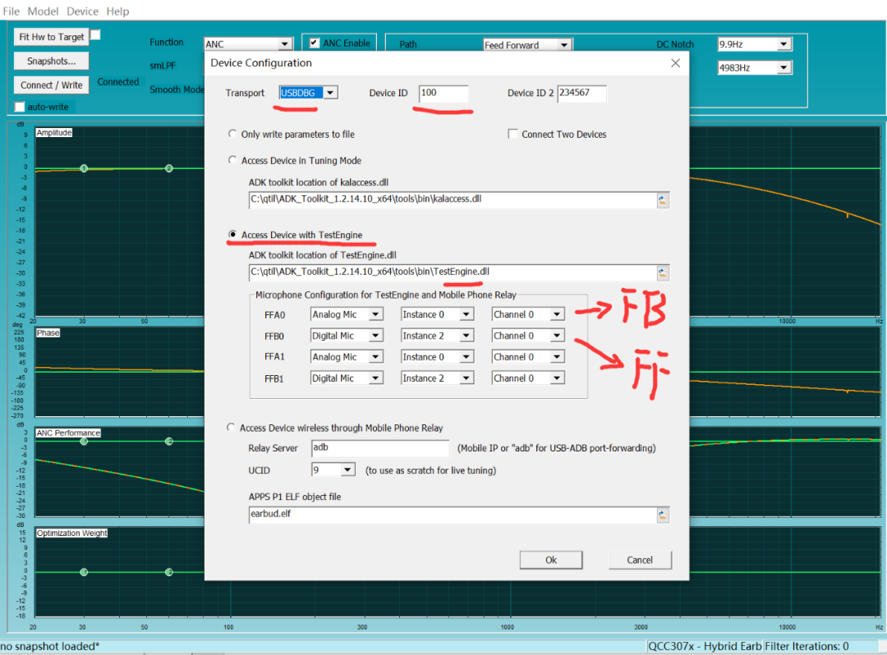Open the File menu
The width and height of the screenshot is (887, 655).
pyautogui.click(x=11, y=11)
